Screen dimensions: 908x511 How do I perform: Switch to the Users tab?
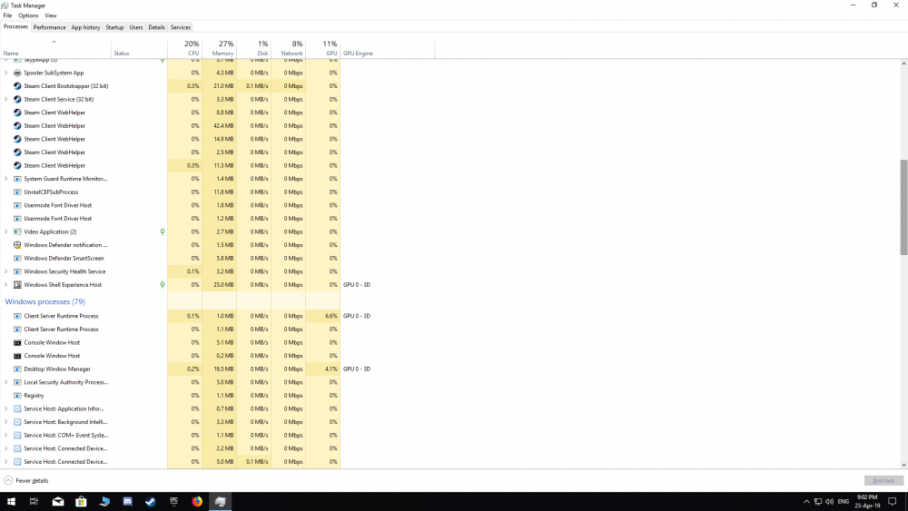click(136, 27)
